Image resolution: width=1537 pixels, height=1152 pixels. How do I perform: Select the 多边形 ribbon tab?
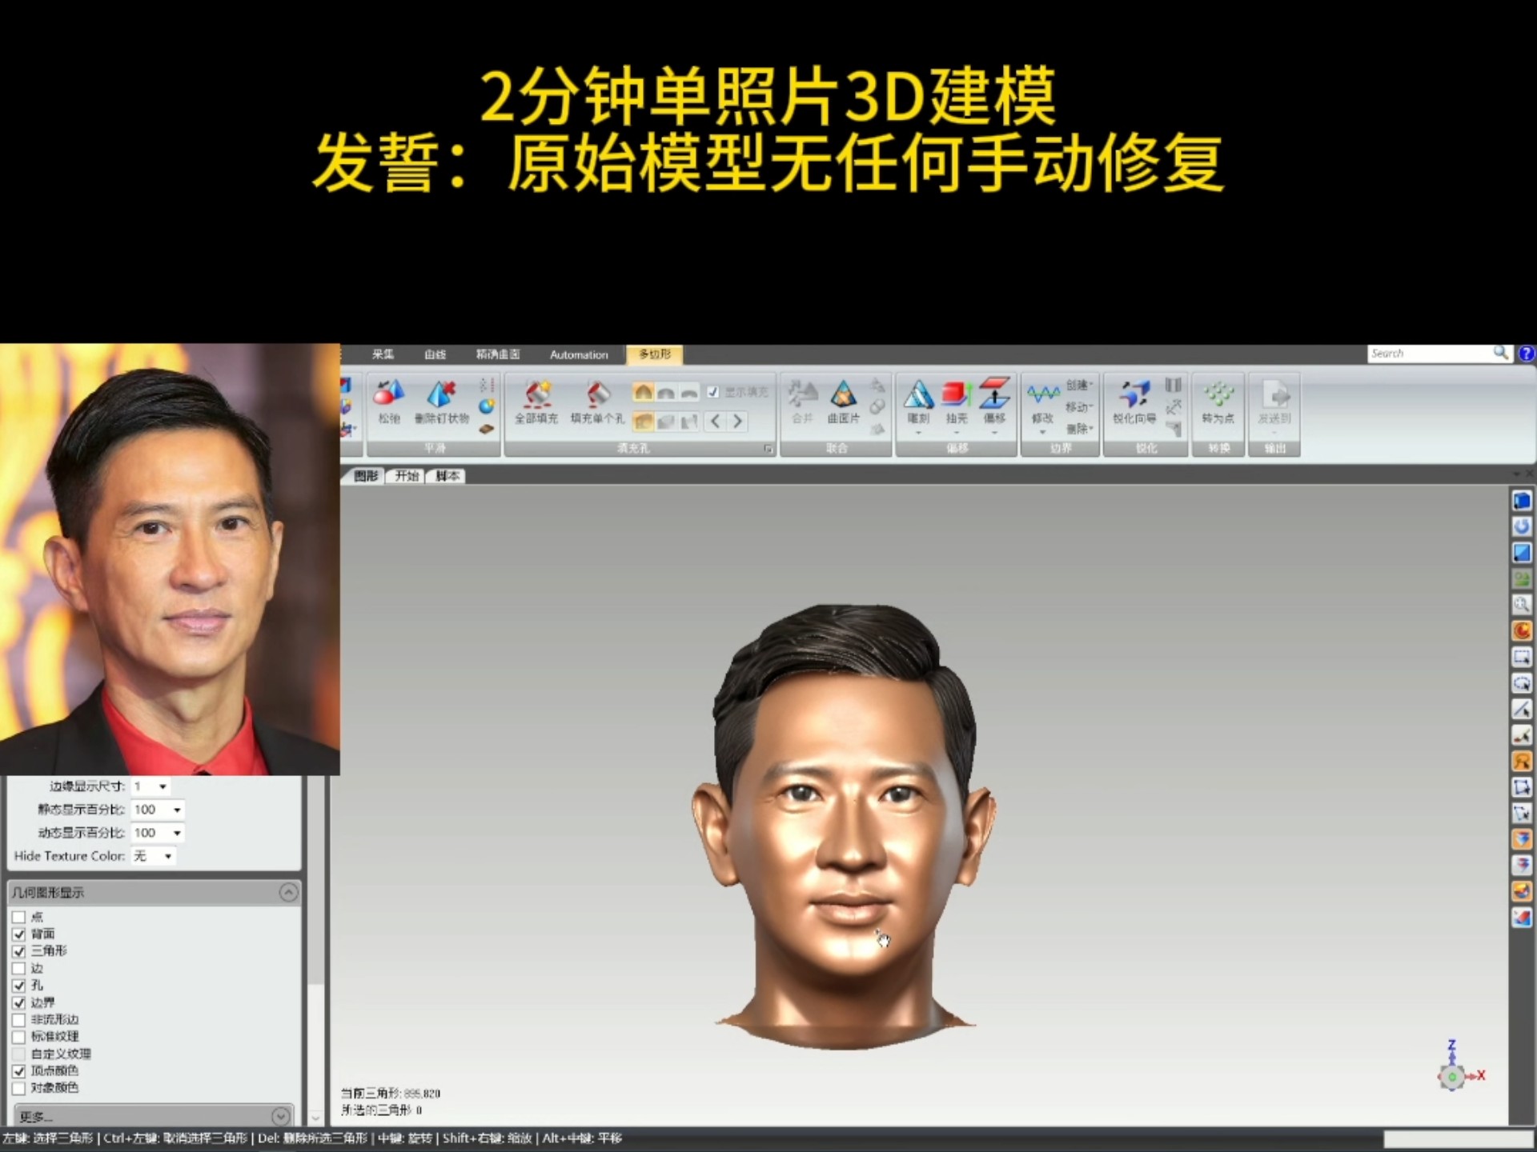click(655, 354)
